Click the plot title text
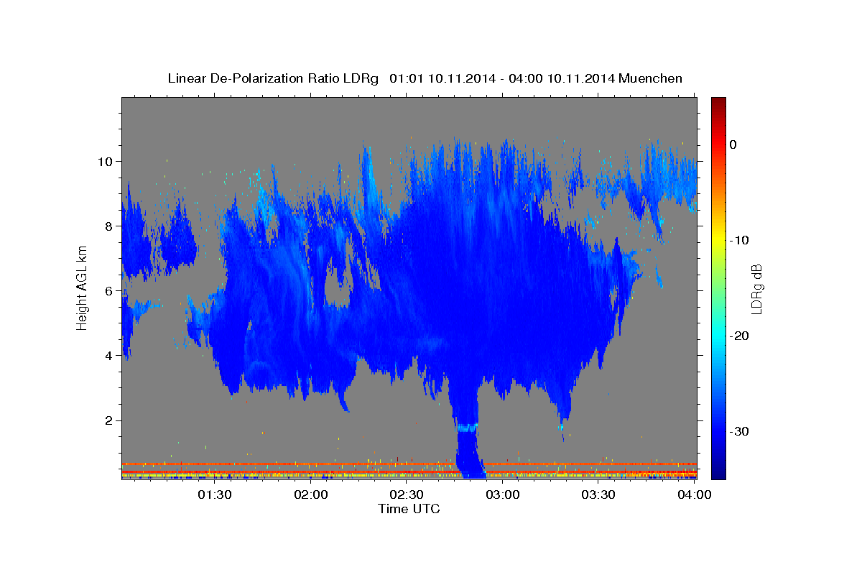The width and height of the screenshot is (862, 575). tap(425, 78)
